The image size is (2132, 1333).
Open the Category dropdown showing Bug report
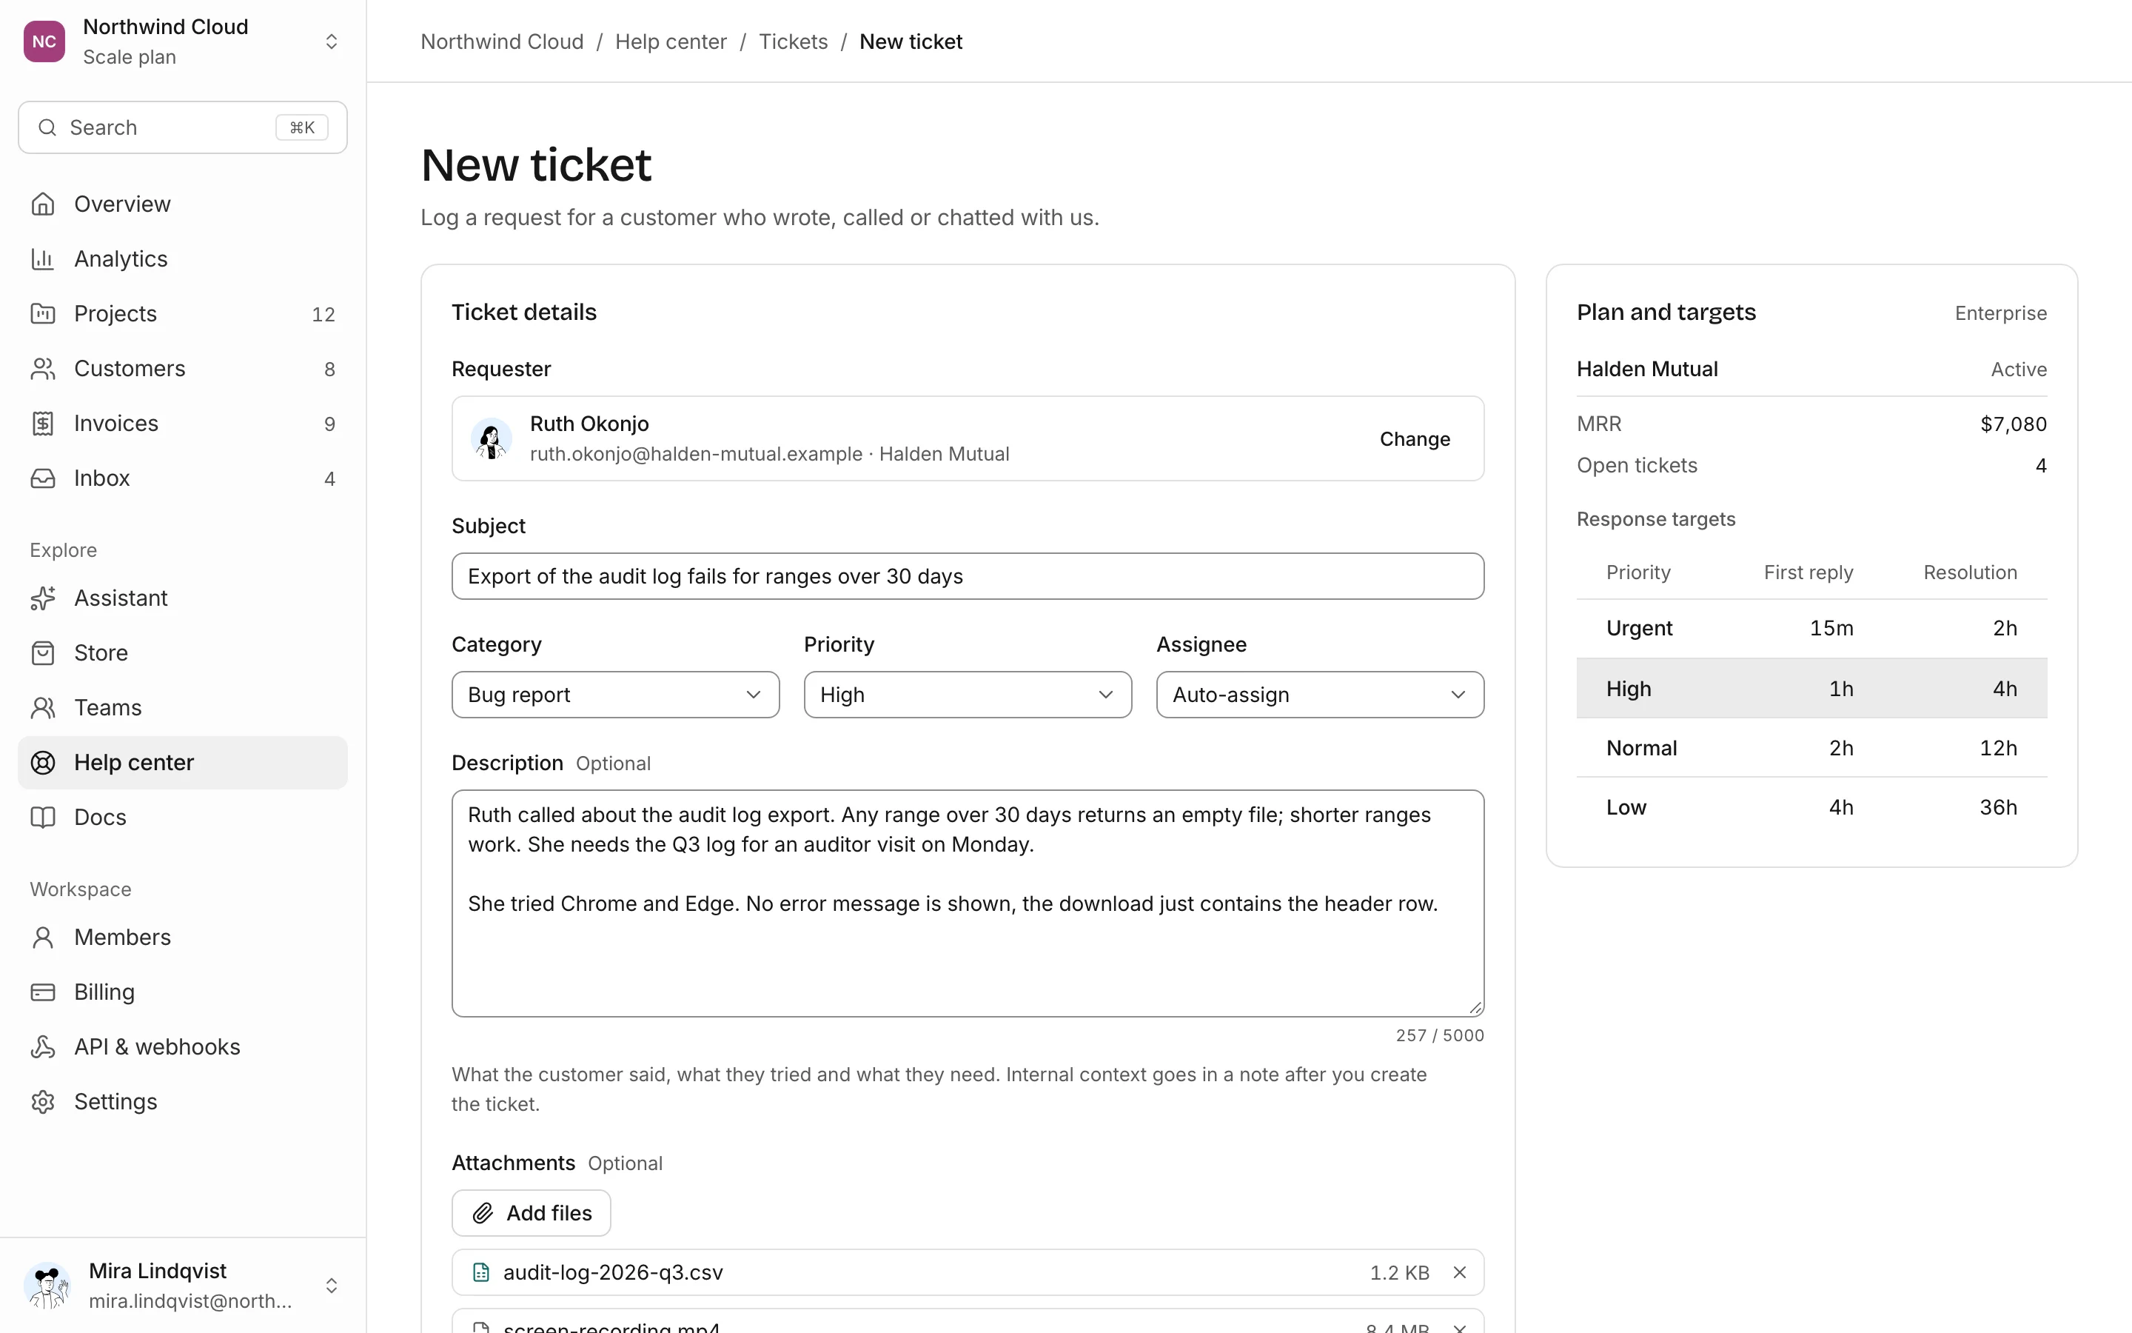click(x=615, y=695)
